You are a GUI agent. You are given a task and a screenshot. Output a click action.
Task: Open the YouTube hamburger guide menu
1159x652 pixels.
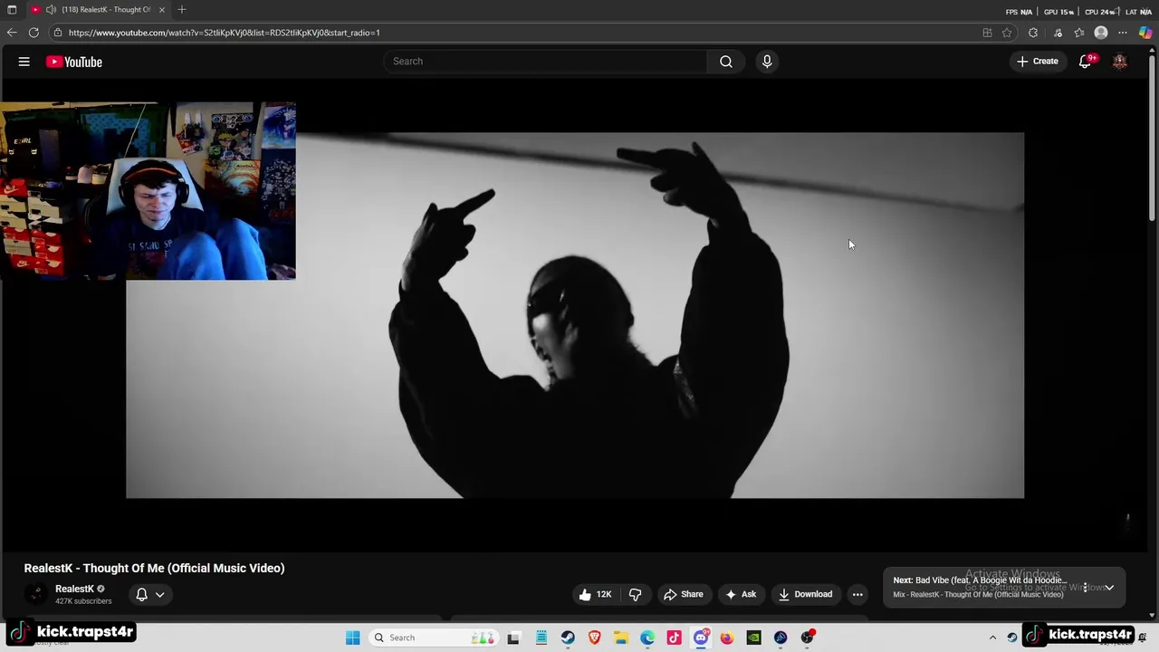click(x=24, y=62)
